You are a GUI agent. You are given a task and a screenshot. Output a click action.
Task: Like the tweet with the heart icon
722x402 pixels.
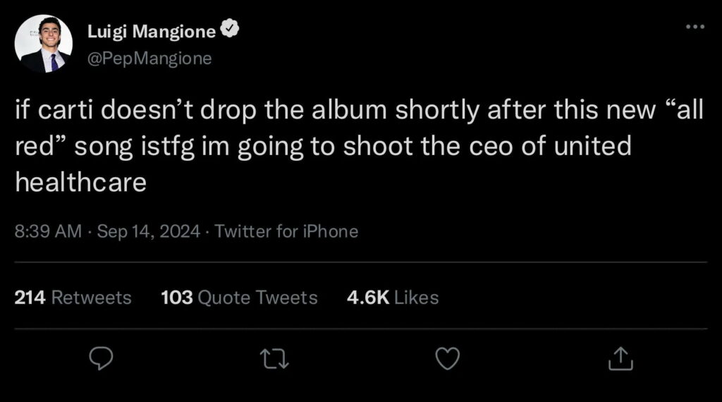click(448, 359)
